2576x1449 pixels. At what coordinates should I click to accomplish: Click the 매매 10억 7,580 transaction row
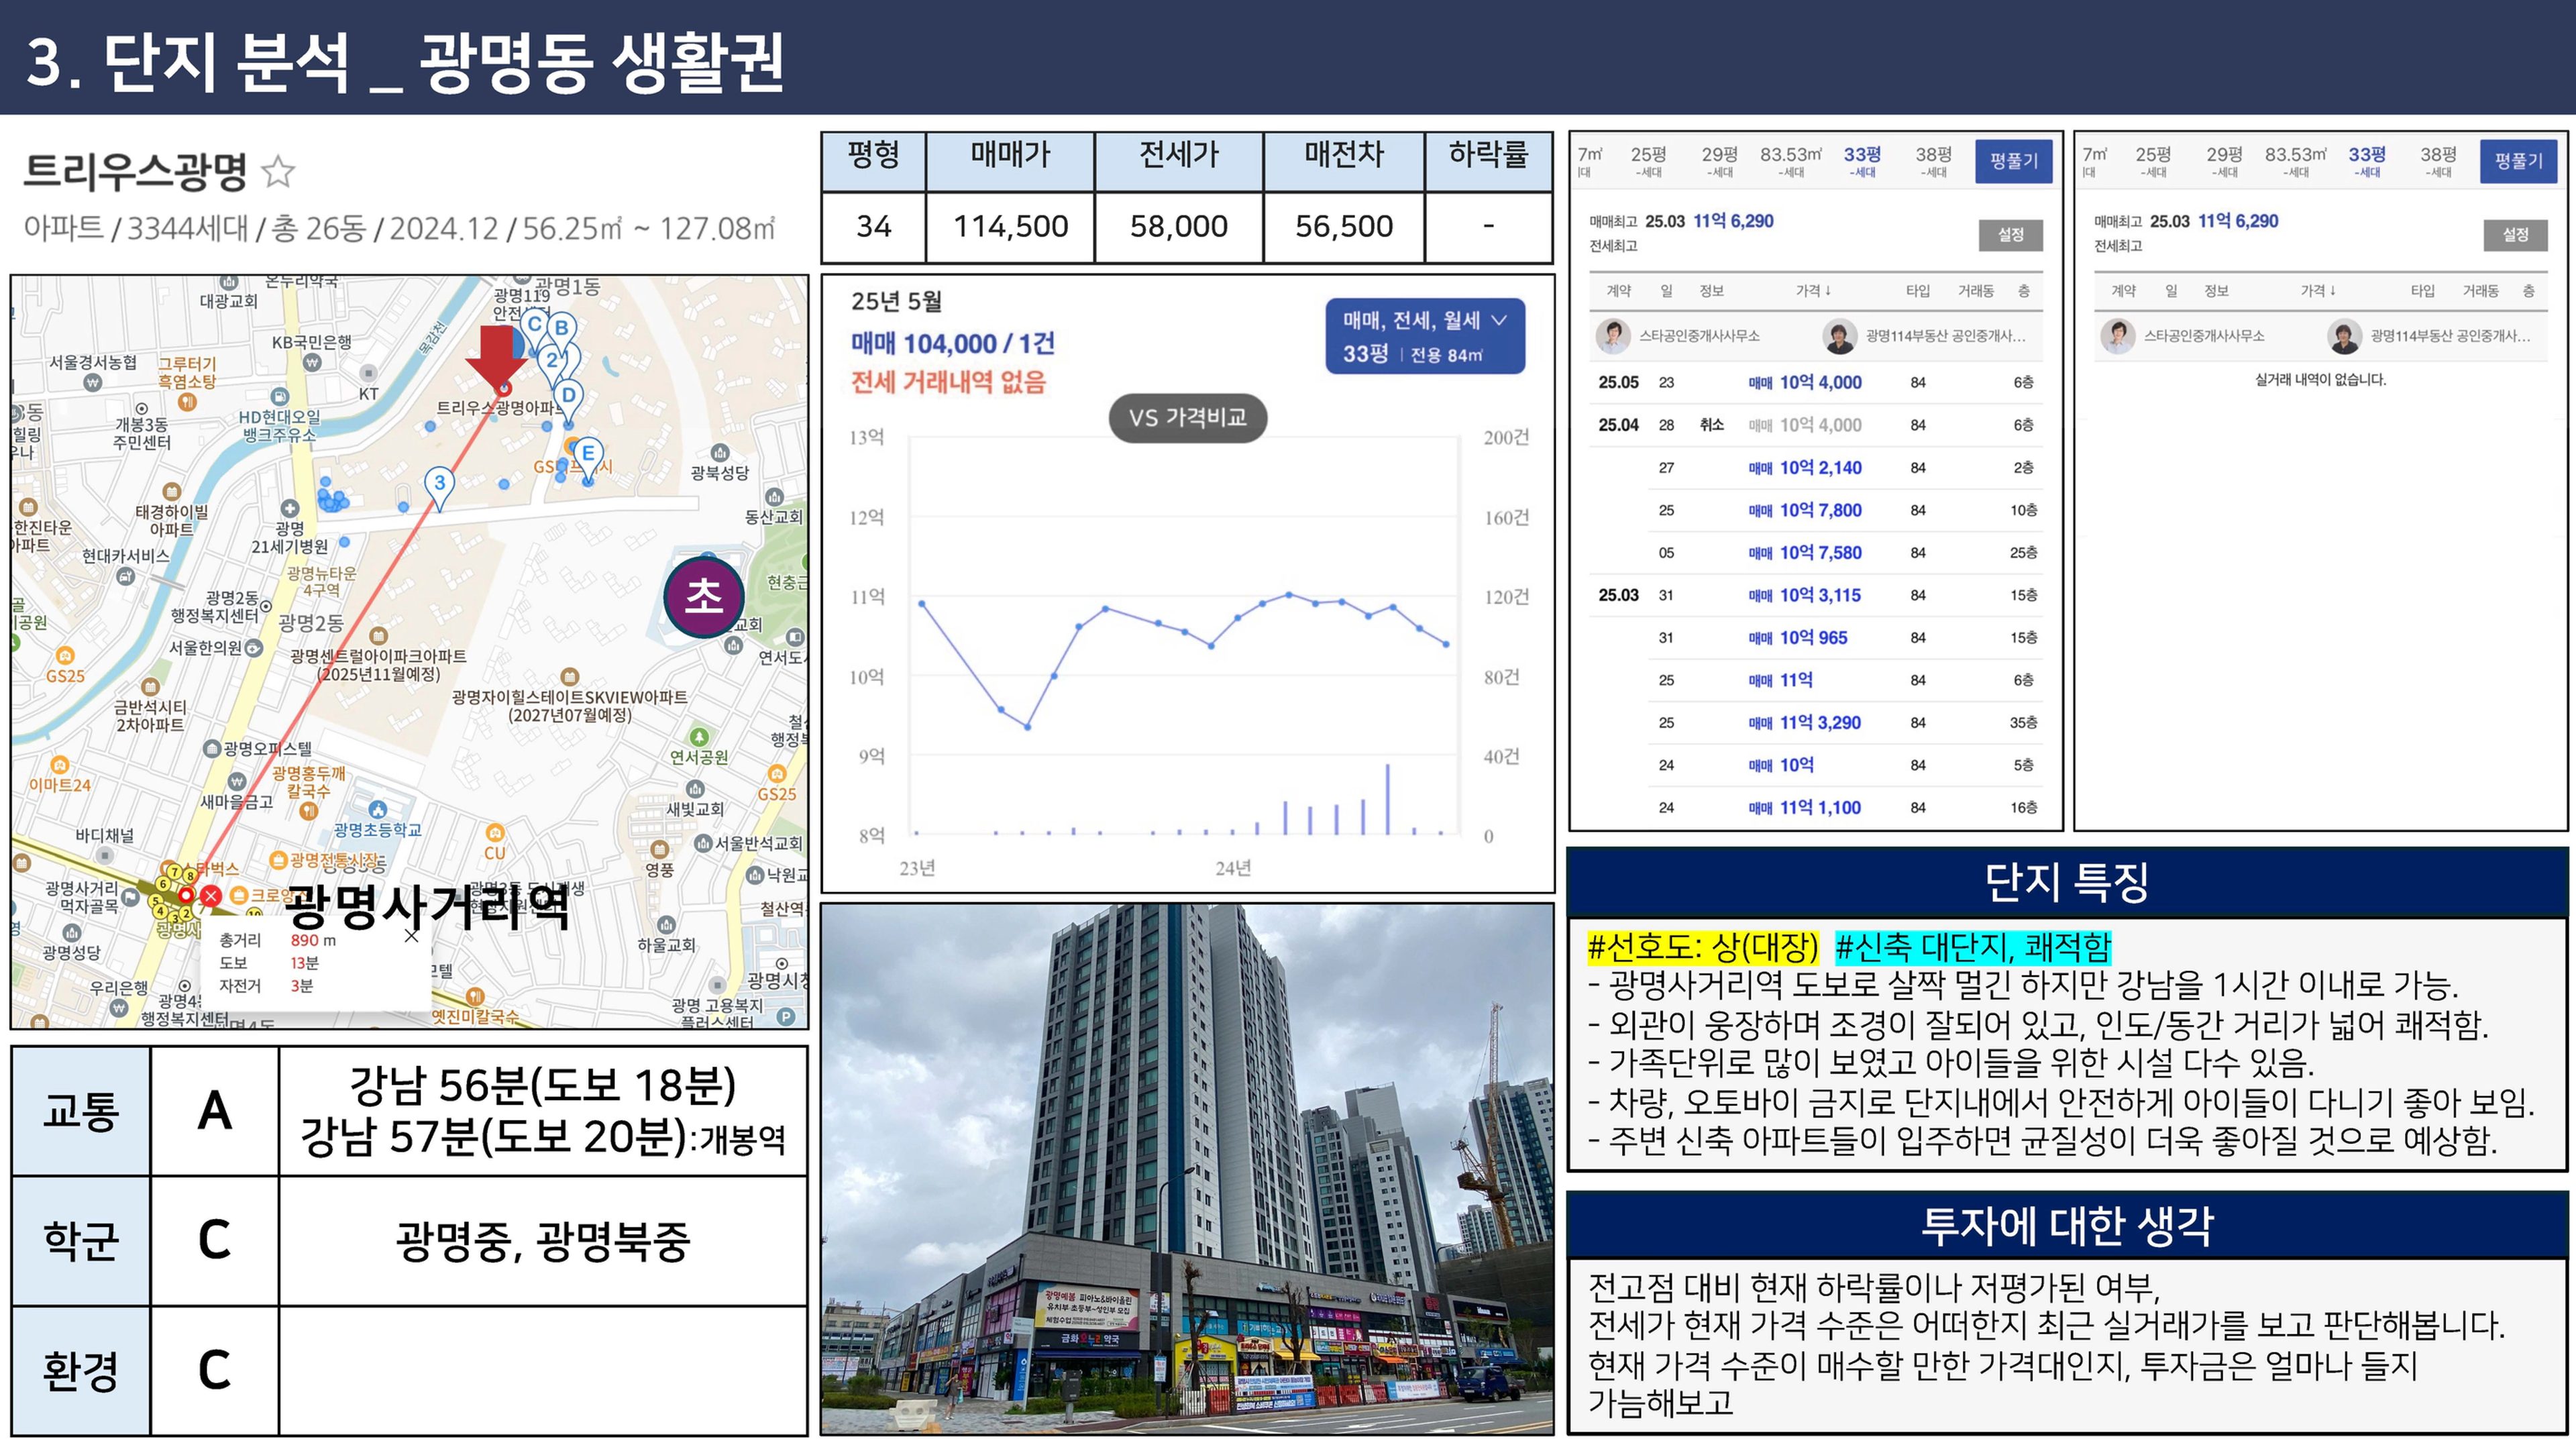point(1815,552)
